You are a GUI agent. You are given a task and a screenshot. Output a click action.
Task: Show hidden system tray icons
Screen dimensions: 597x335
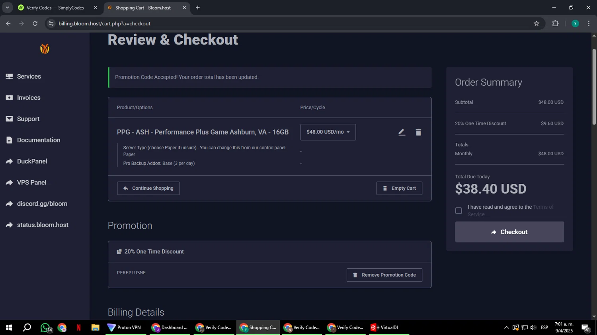tap(506, 328)
